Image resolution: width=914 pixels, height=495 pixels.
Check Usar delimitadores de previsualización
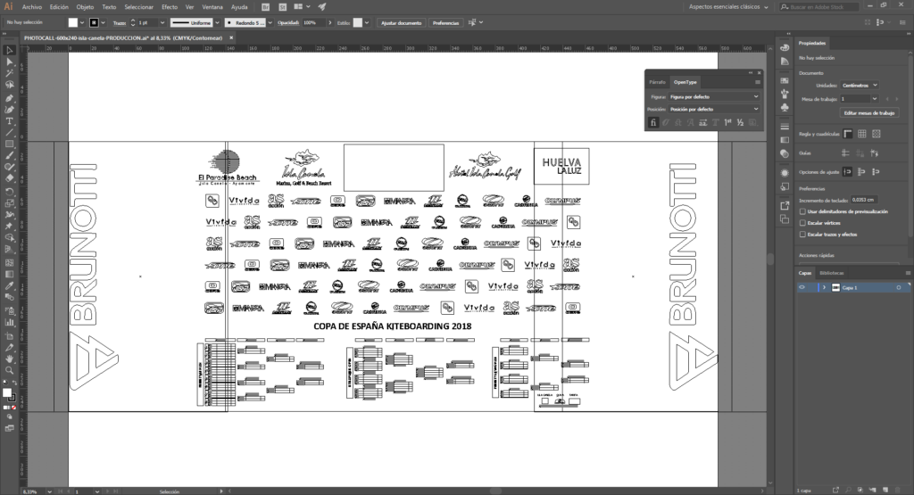pyautogui.click(x=802, y=211)
